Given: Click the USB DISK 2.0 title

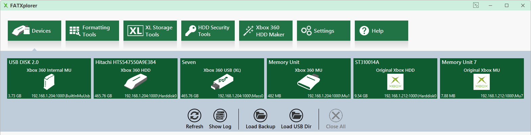Looking at the screenshot, I should point(24,62).
